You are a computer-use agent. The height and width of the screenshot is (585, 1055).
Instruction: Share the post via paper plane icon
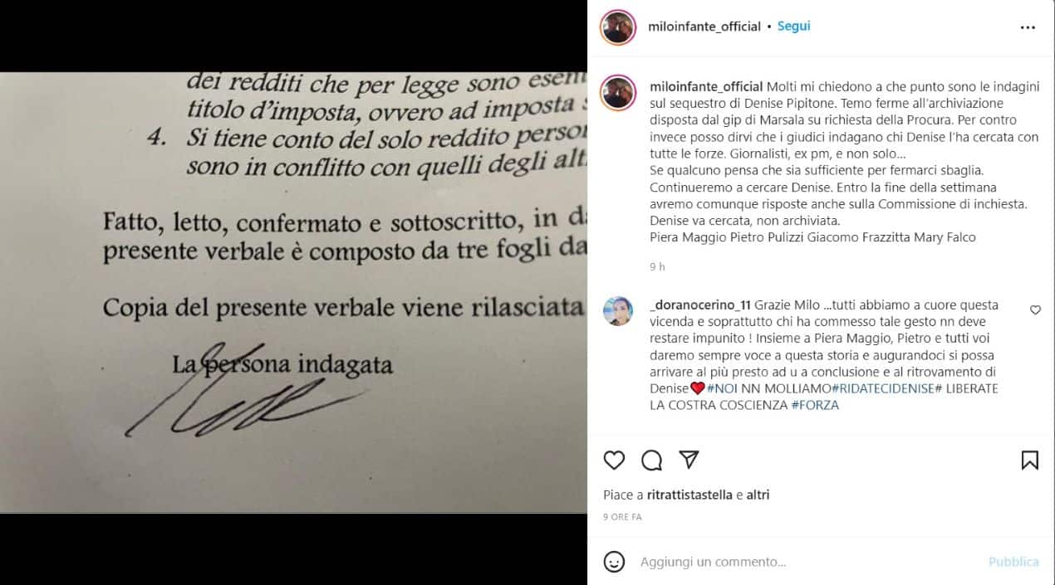[x=689, y=460]
